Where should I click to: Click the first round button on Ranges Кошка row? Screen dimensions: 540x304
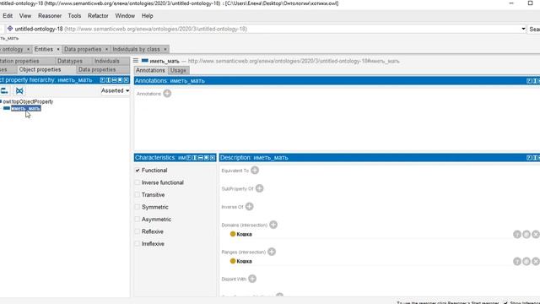(x=517, y=261)
